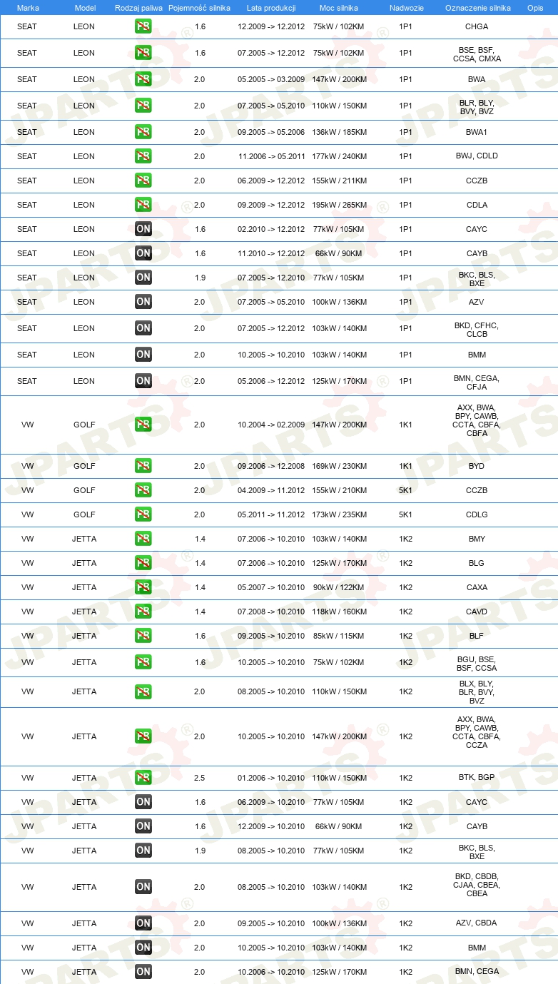The image size is (558, 984).
Task: Select the petrol icon in Jetta CAVD row
Action: tap(143, 612)
